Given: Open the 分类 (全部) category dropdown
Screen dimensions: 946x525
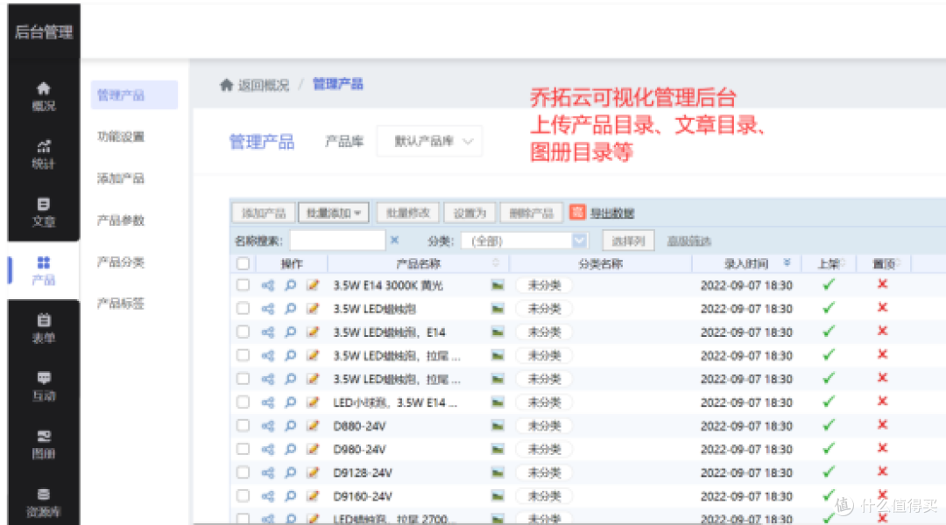Looking at the screenshot, I should [524, 241].
